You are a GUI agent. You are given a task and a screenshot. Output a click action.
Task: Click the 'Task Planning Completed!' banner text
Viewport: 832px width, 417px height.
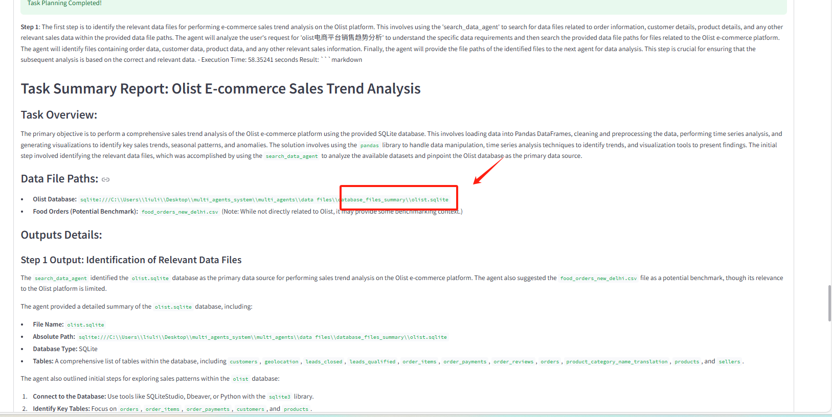(64, 3)
